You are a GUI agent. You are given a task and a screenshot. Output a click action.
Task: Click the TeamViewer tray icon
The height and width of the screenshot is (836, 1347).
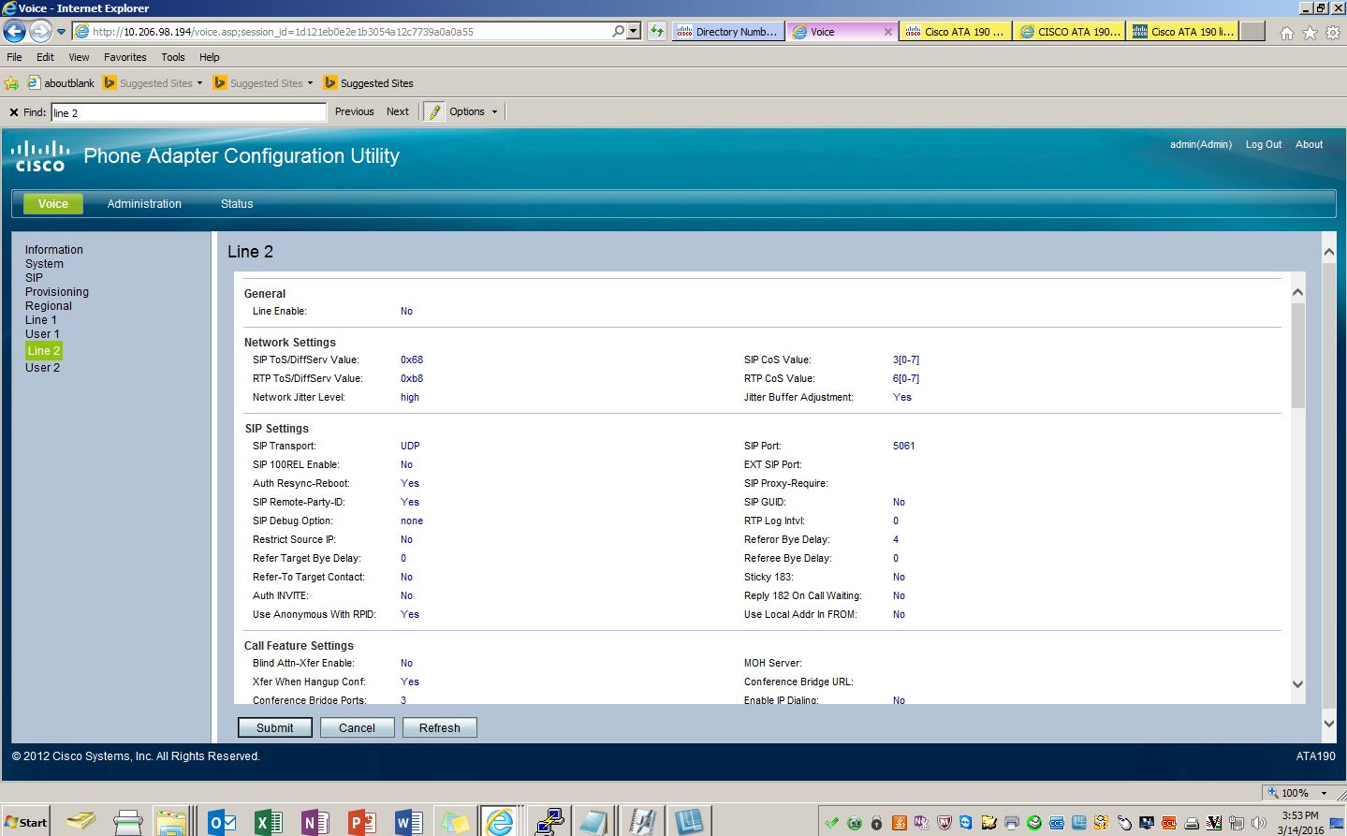967,823
